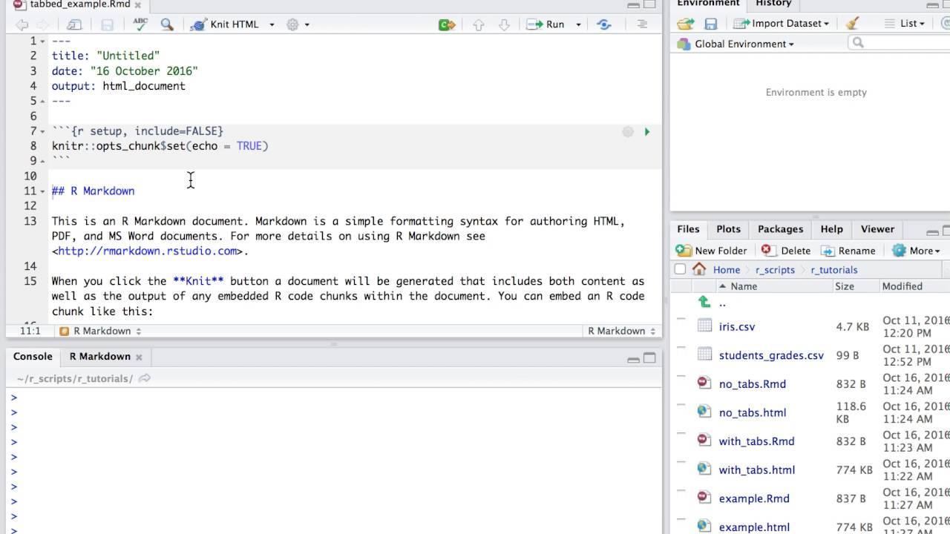Run the setup chunk with the green arrow
The width and height of the screenshot is (950, 534).
point(647,131)
